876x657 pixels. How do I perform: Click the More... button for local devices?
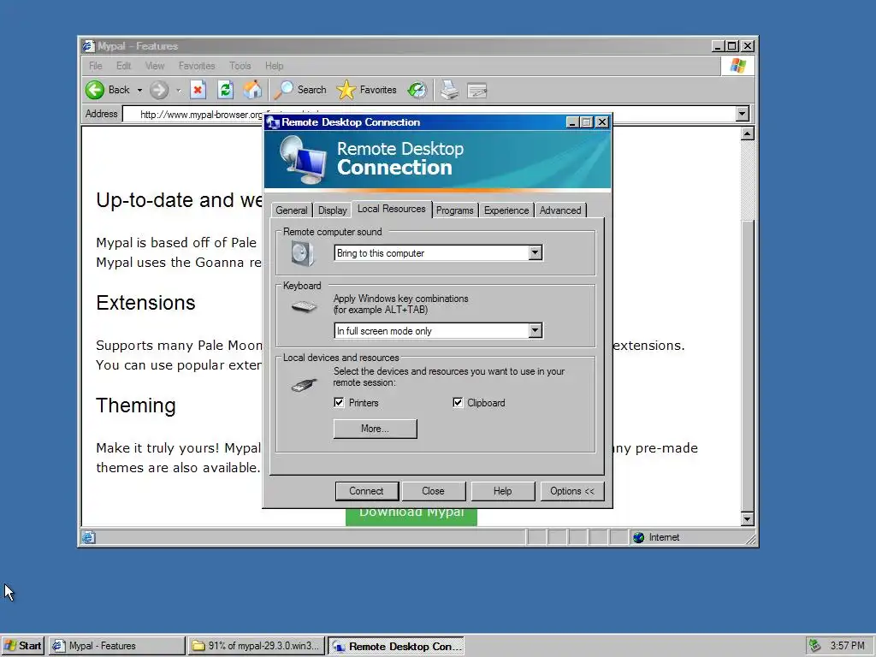(375, 429)
